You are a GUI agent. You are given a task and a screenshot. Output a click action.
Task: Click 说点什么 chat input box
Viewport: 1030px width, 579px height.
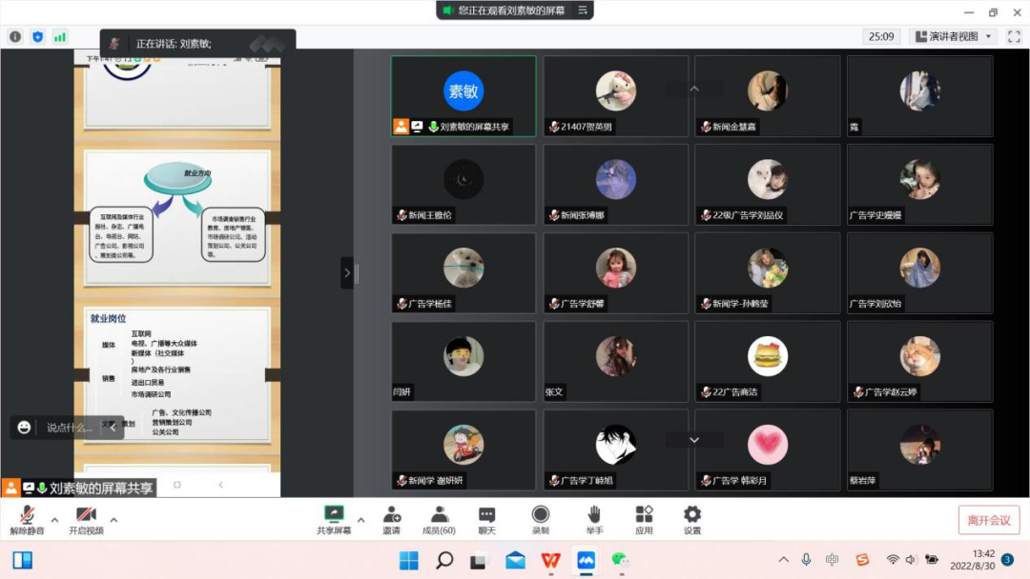[x=69, y=428]
